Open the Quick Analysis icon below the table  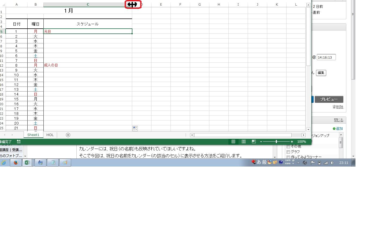[x=135, y=129]
